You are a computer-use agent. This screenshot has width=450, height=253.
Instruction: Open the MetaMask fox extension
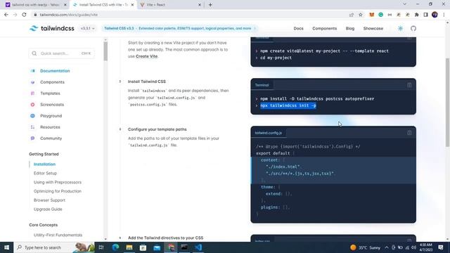coord(372,15)
